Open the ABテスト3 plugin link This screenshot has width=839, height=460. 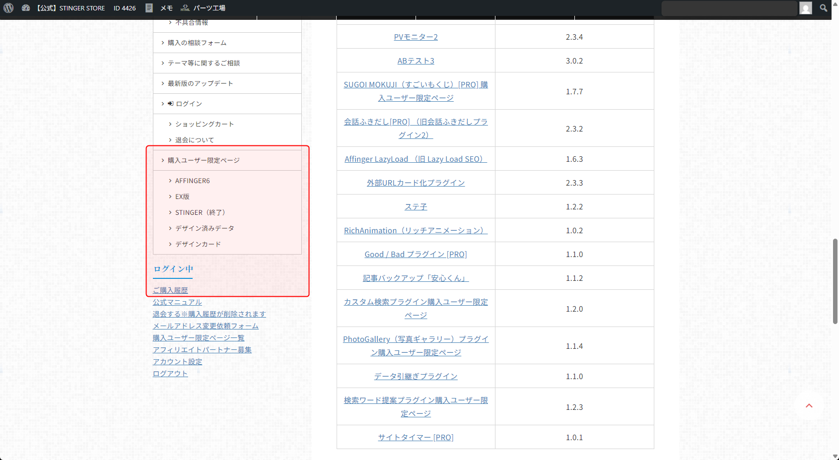(x=416, y=61)
